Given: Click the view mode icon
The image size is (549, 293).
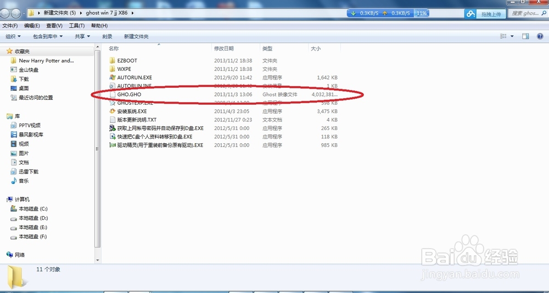Looking at the screenshot, I should [x=503, y=36].
